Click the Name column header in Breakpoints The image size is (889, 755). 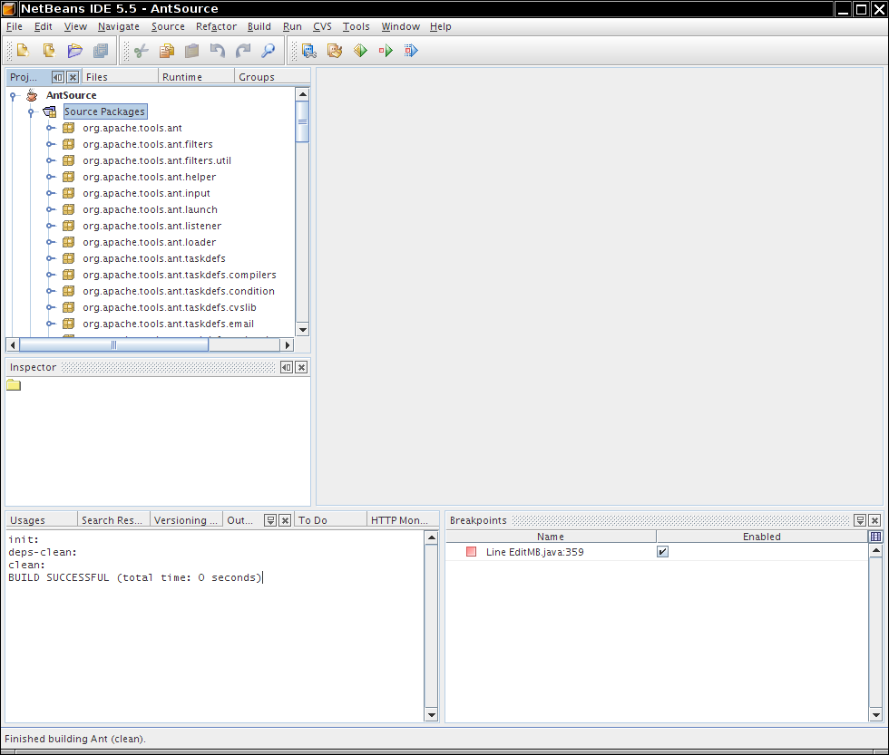point(550,537)
